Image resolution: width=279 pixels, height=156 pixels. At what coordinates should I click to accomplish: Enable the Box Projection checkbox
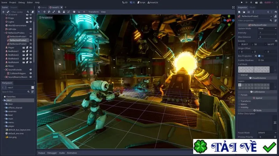pos(259,56)
